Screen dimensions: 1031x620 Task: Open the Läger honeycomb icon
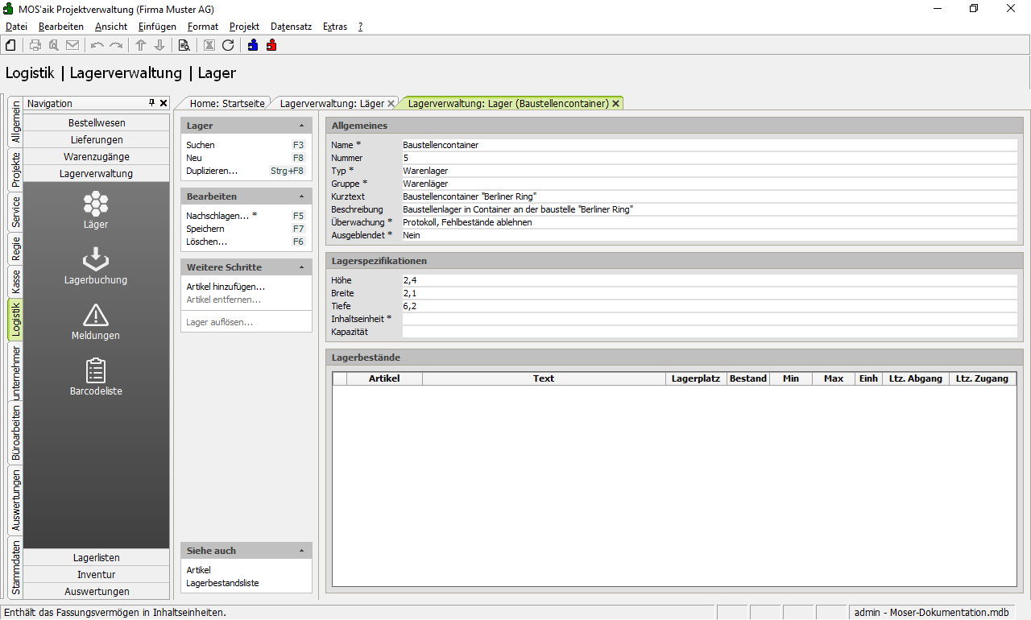pyautogui.click(x=95, y=203)
